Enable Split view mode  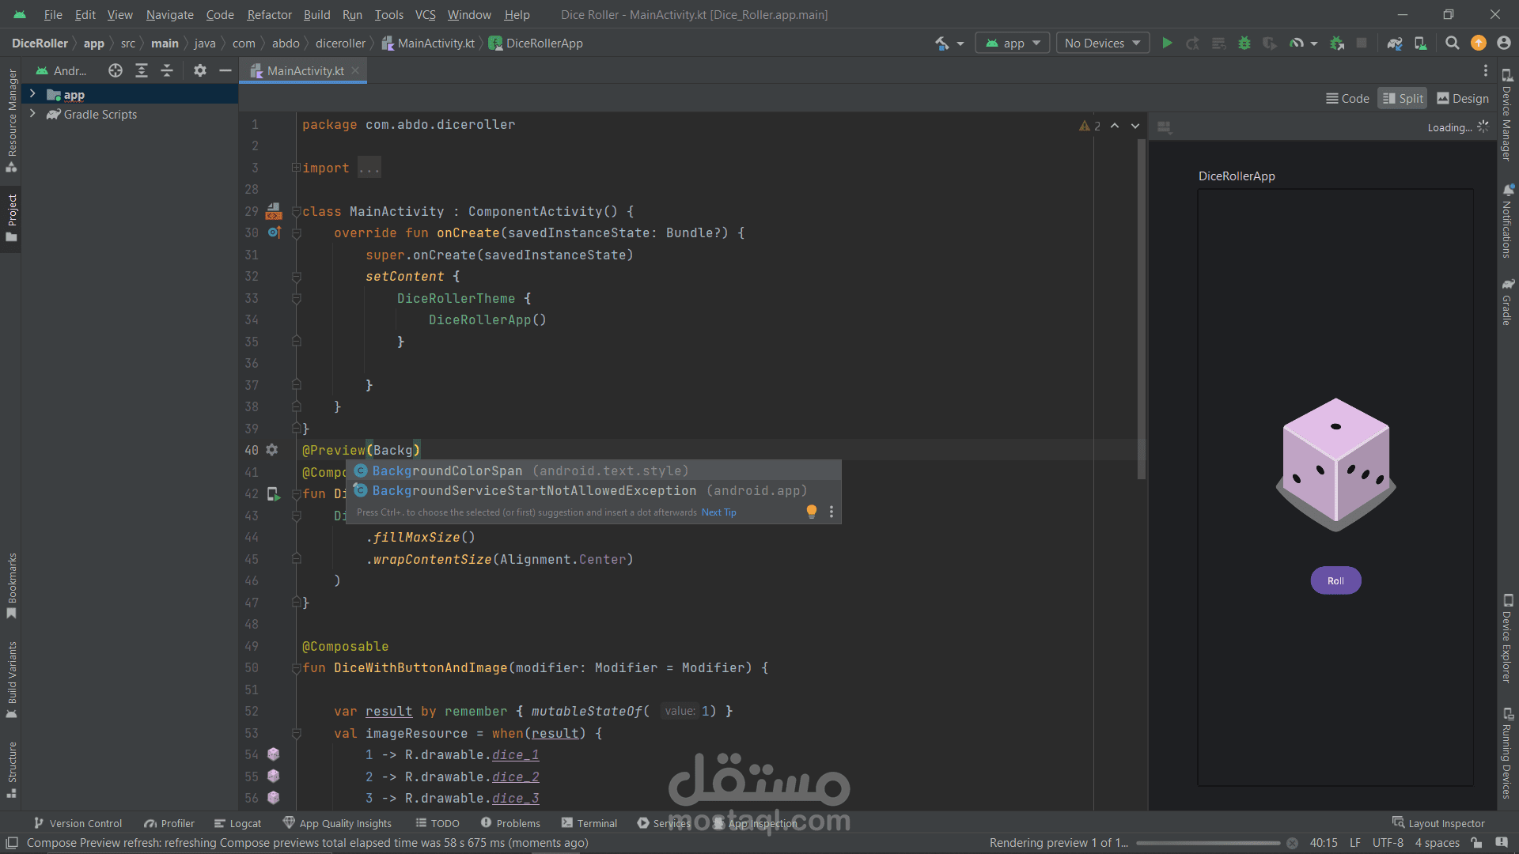pos(1403,98)
